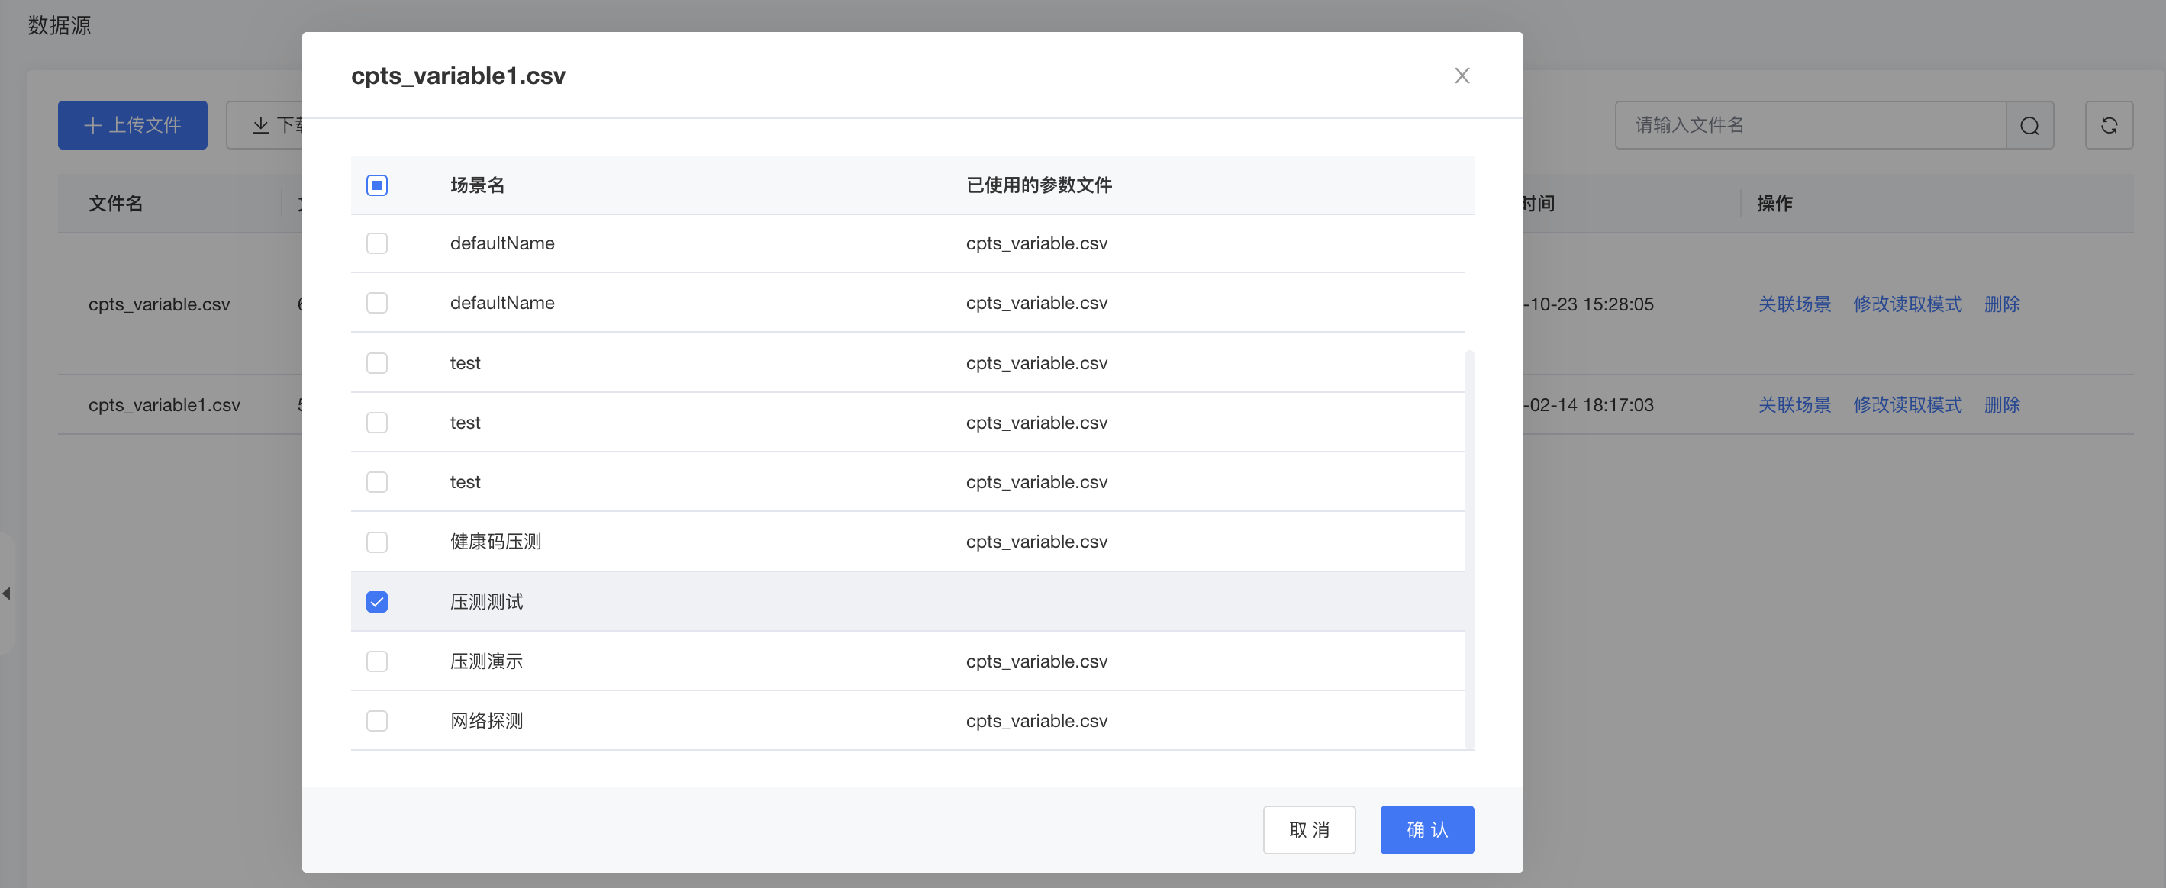Click 修改读取模式 for cpts_variable1.csv
This screenshot has width=2166, height=888.
point(1907,405)
